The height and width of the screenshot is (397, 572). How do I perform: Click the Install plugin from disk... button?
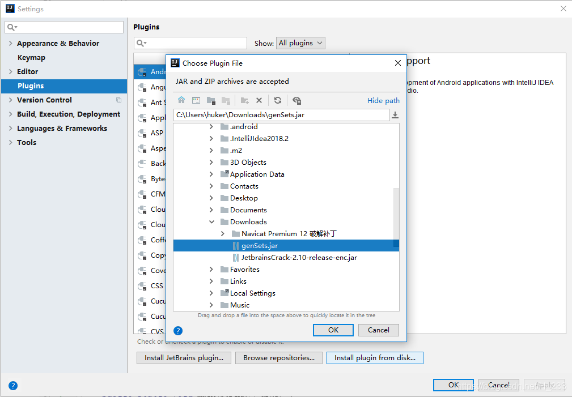click(375, 358)
